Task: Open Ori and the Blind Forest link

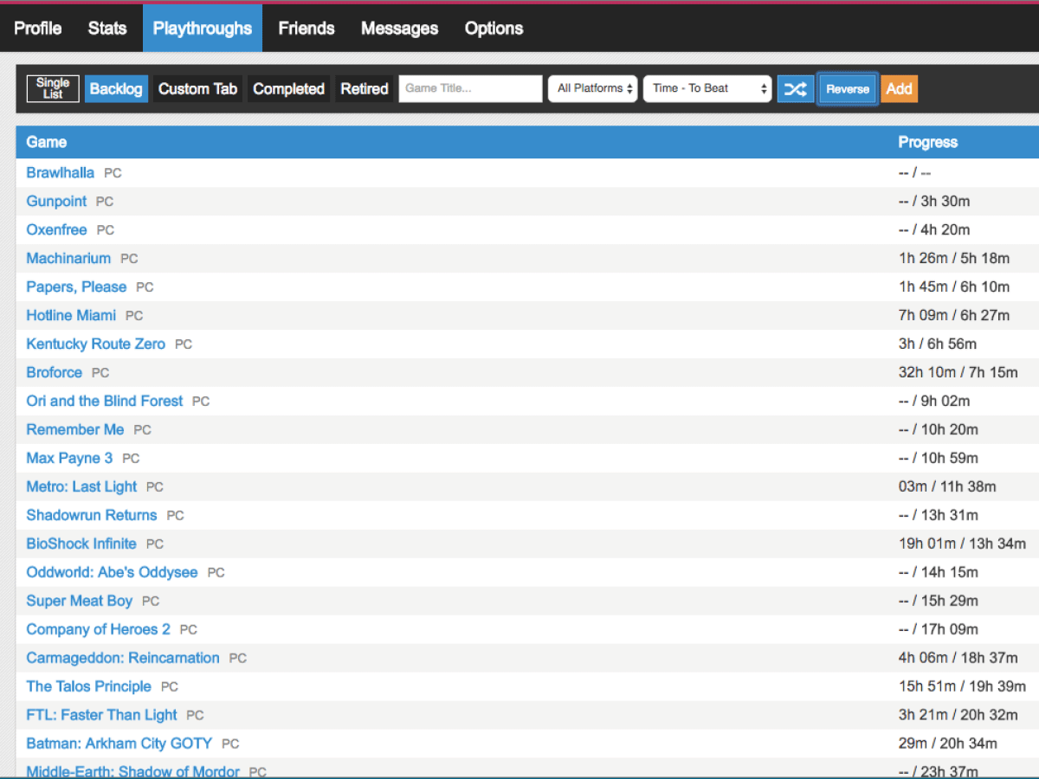Action: tap(105, 401)
